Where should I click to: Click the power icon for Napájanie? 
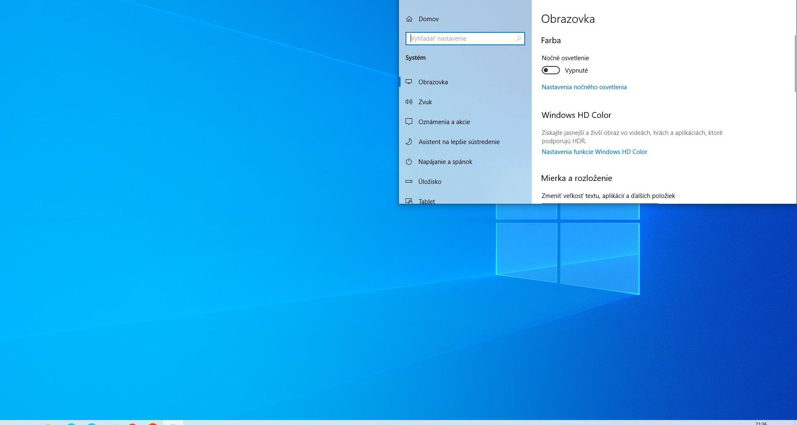coord(409,161)
